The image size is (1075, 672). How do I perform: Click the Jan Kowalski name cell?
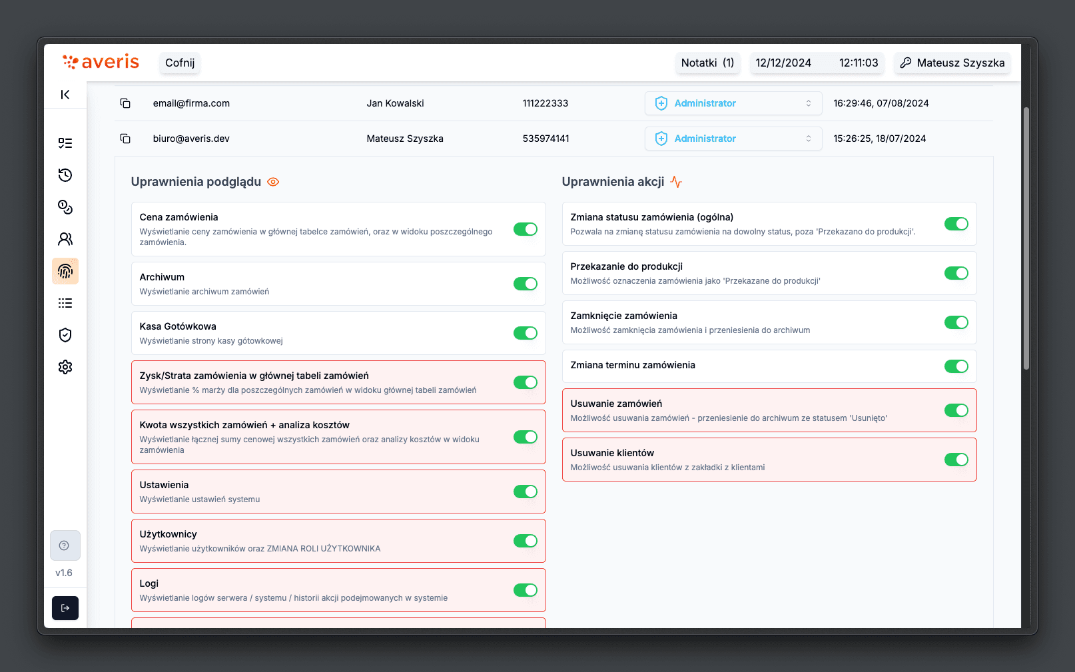pos(395,103)
